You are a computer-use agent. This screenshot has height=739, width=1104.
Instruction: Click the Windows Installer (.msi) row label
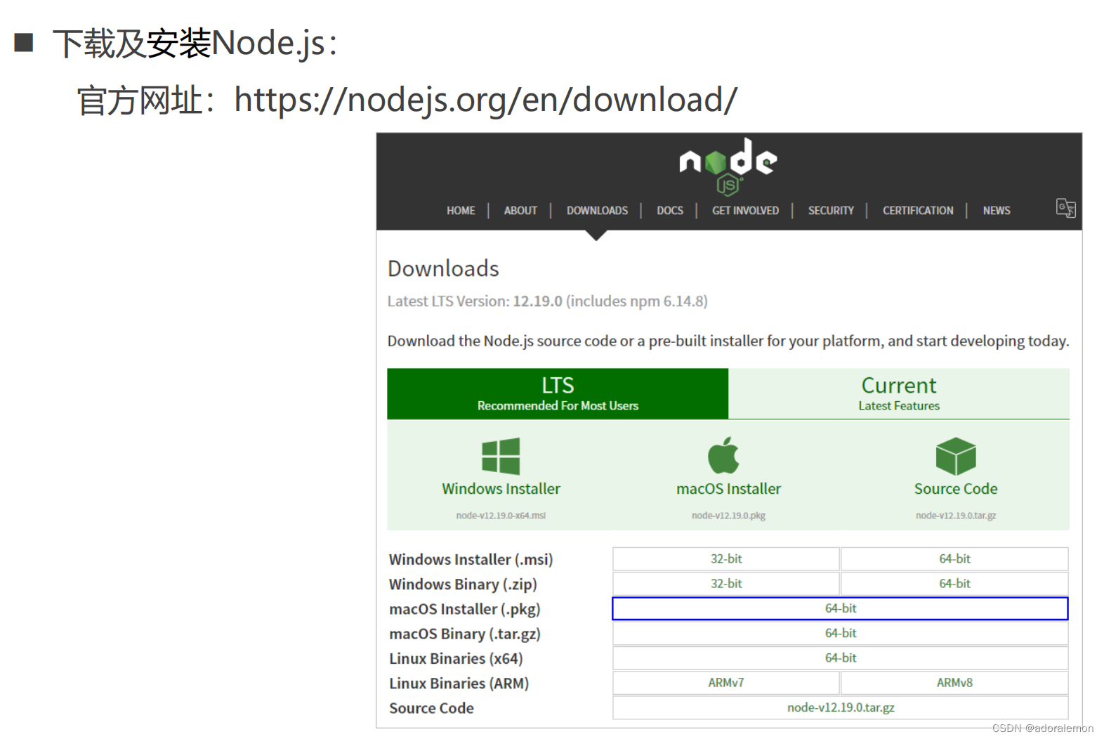471,560
